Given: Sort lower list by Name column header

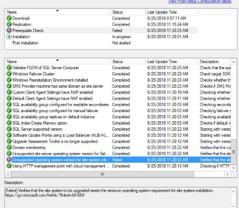Looking at the screenshot, I should (x=58, y=62).
